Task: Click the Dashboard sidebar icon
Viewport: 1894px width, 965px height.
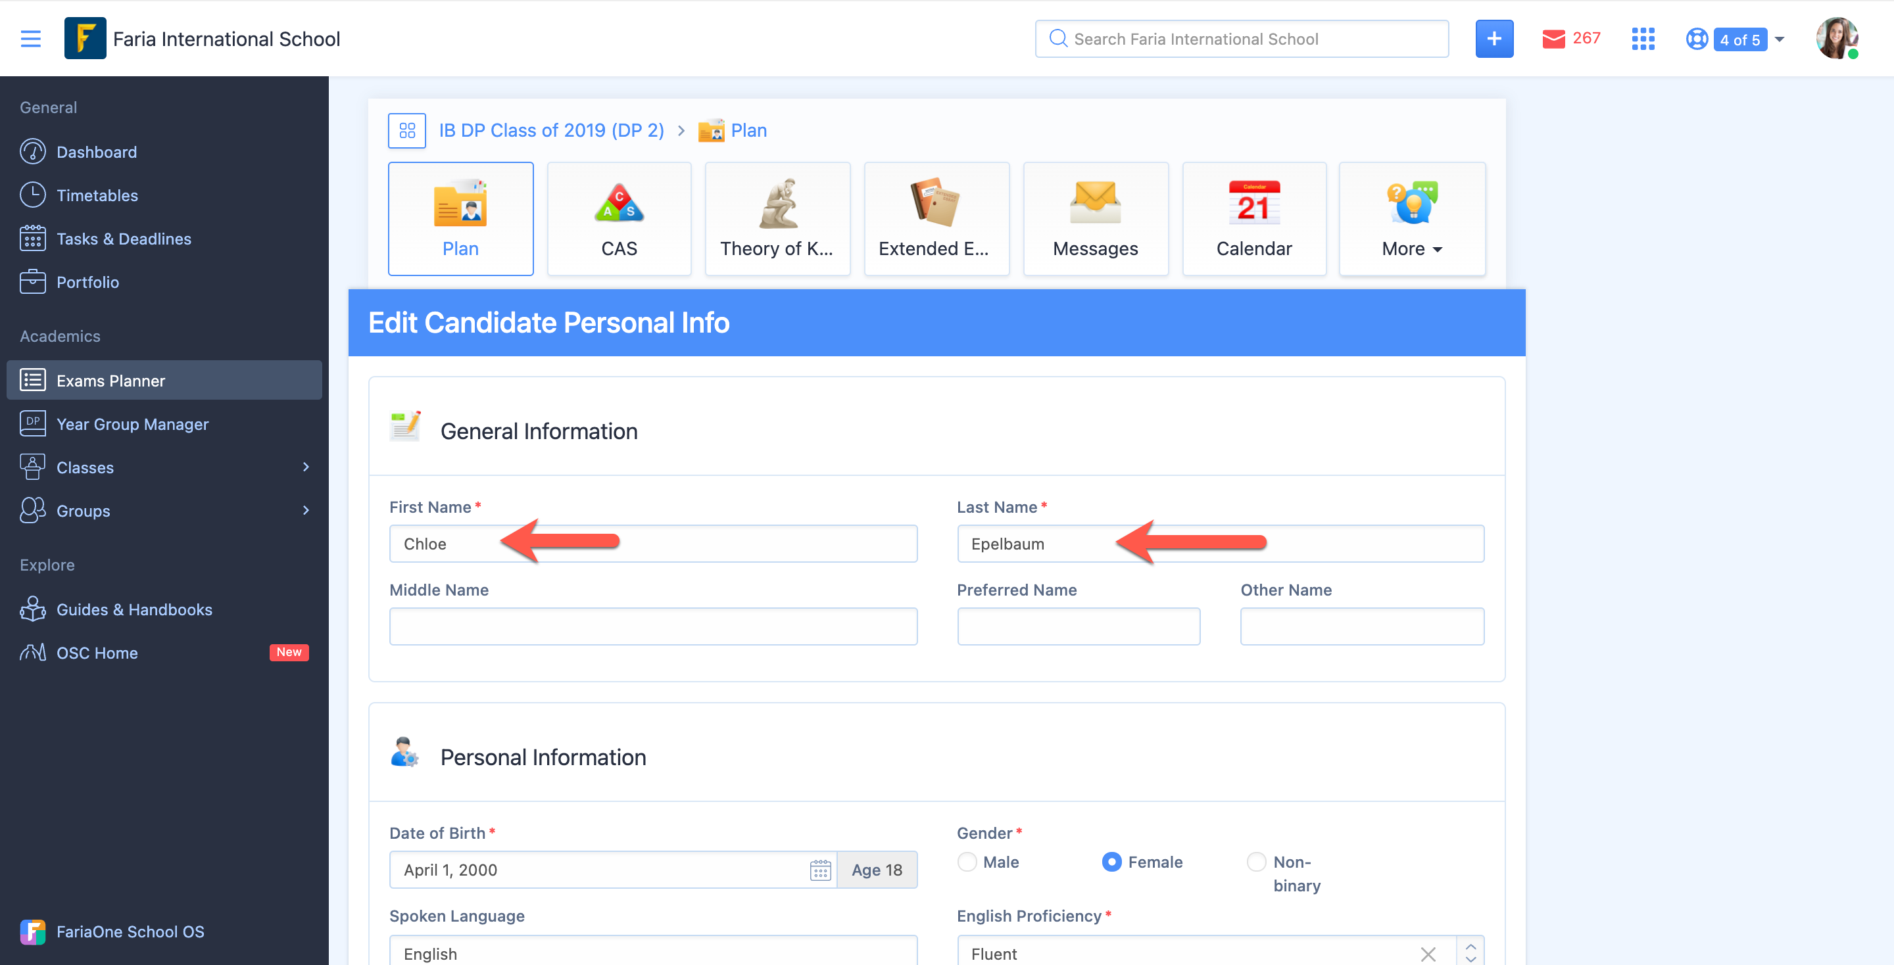Action: coord(32,152)
